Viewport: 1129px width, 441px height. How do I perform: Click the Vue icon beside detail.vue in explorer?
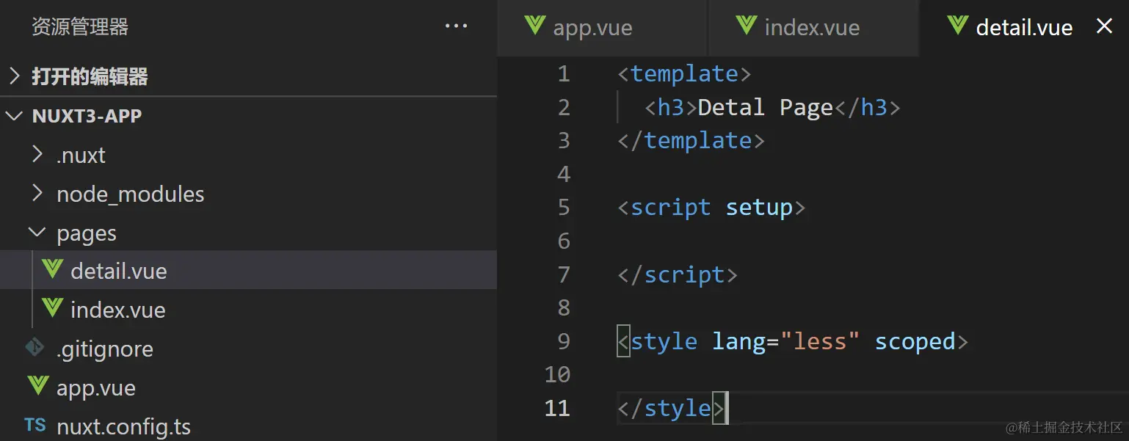[52, 270]
